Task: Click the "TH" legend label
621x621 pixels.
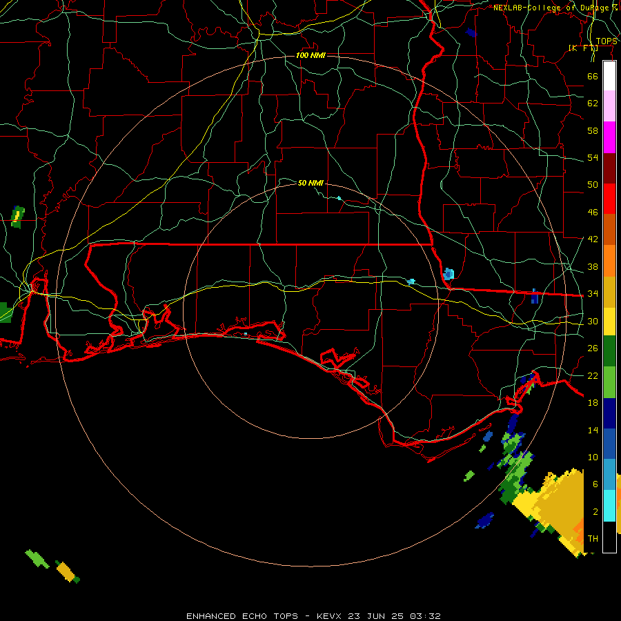Action: (593, 539)
